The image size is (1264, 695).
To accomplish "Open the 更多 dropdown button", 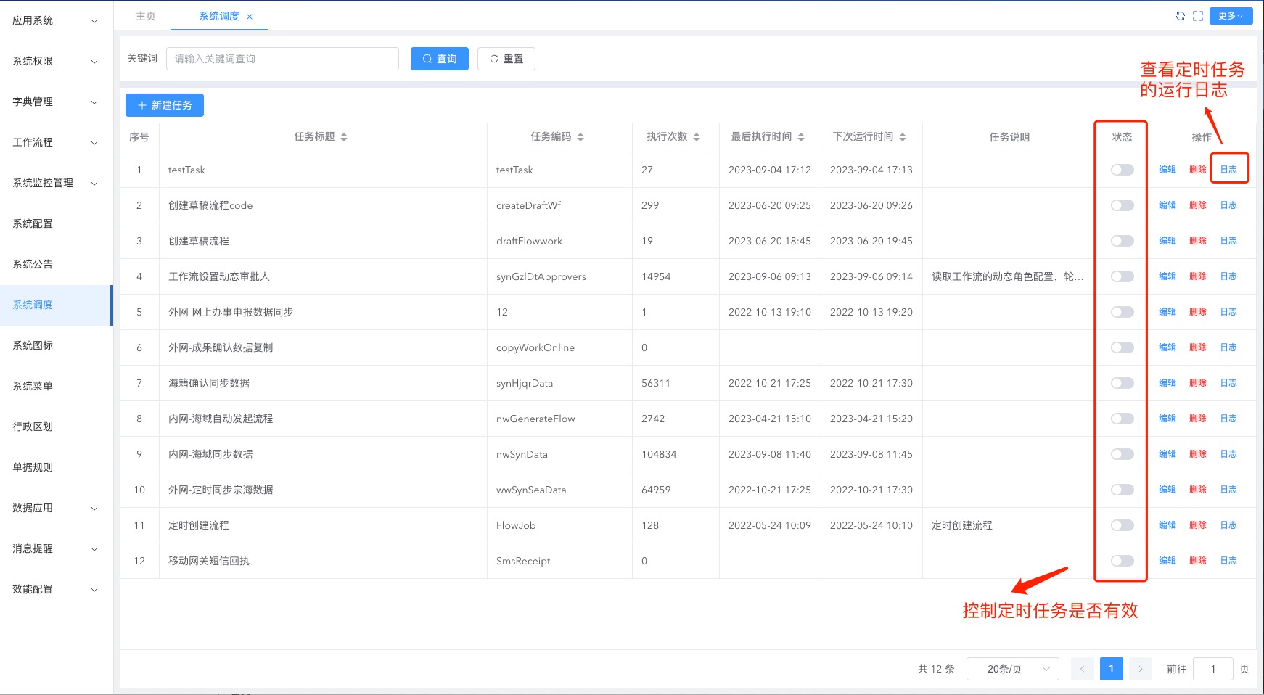I will 1231,16.
